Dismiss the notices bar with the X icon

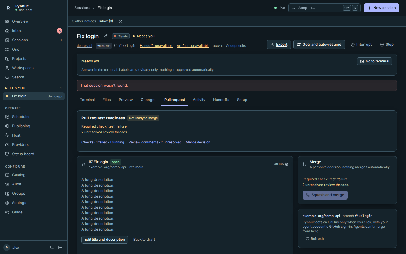(120, 21)
